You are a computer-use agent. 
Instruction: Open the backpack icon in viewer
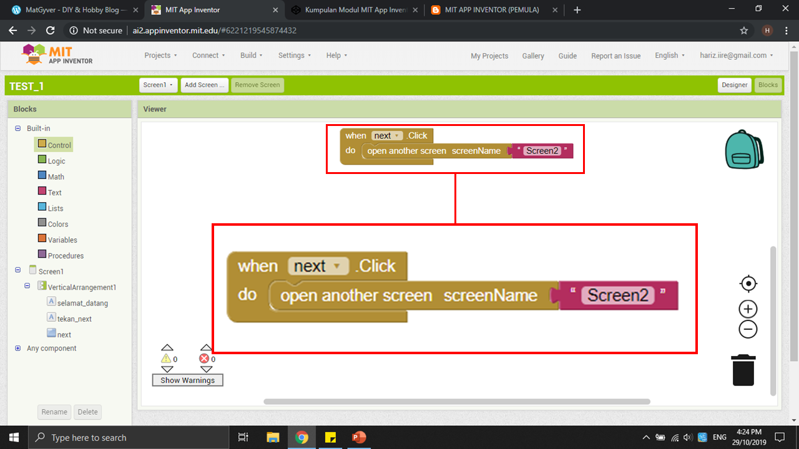tap(744, 150)
